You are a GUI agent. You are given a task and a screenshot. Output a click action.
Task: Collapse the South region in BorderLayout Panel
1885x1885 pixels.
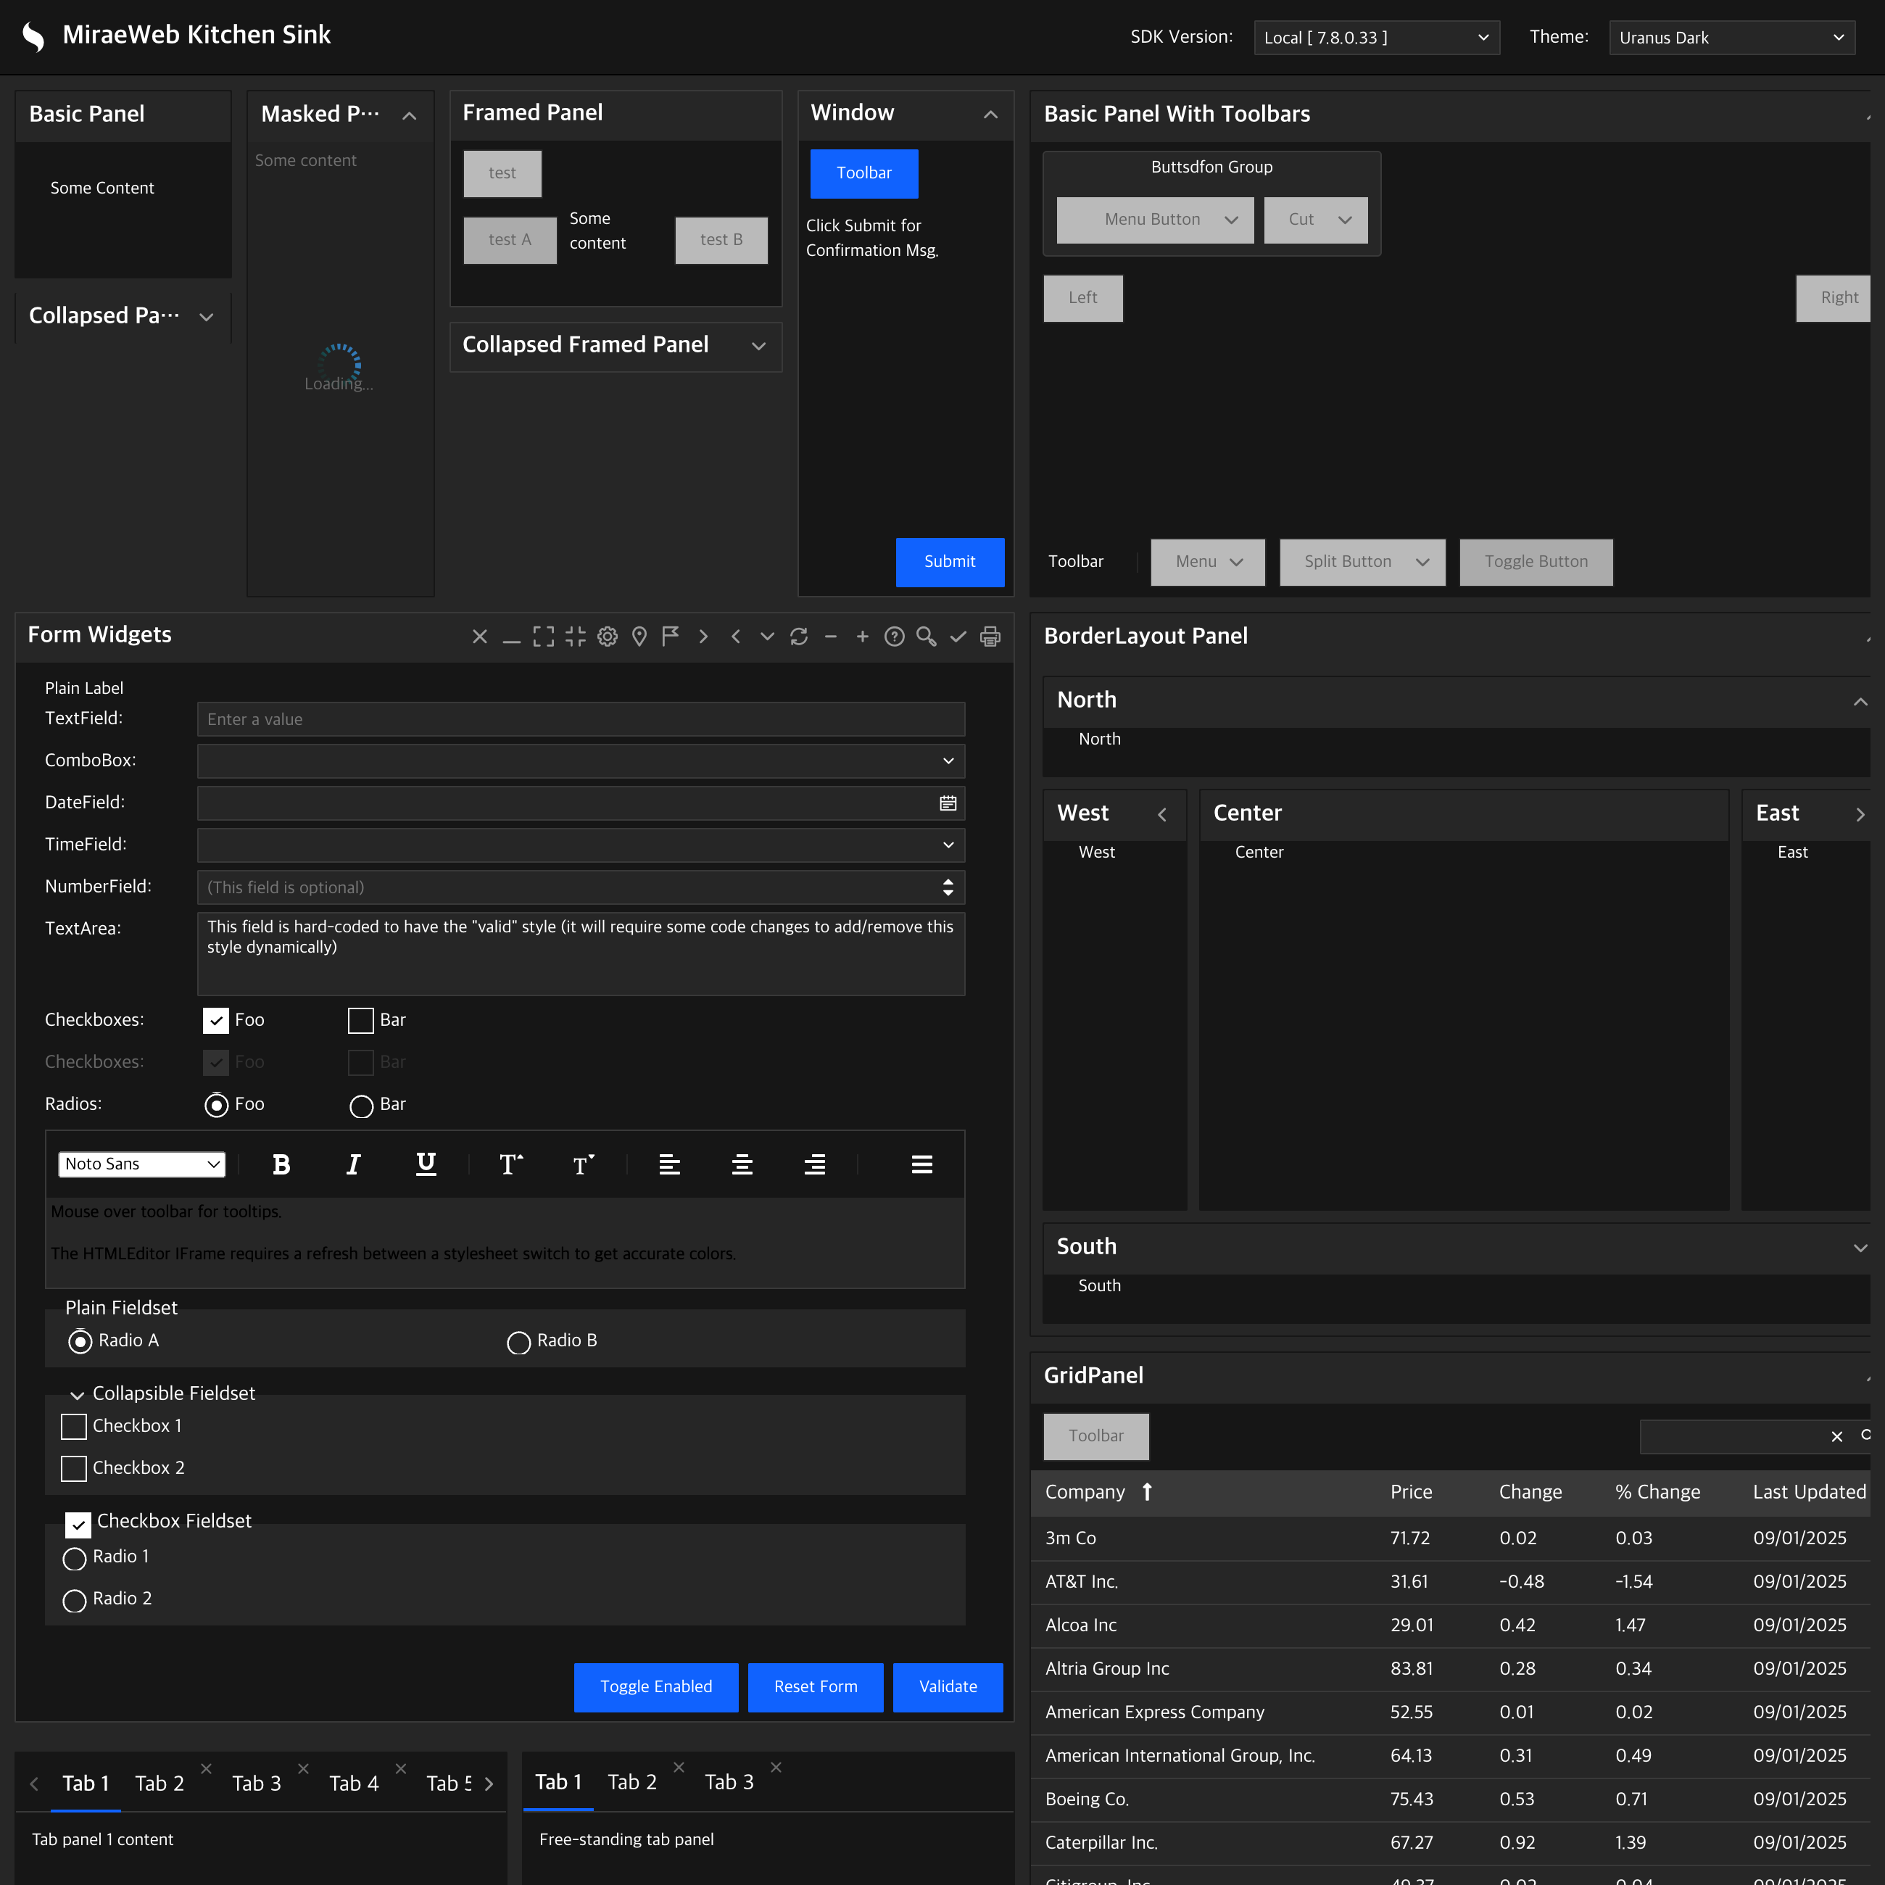click(1860, 1247)
